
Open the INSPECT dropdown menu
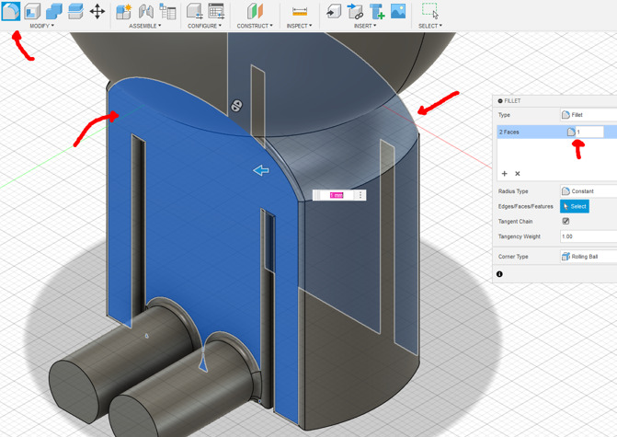(300, 26)
